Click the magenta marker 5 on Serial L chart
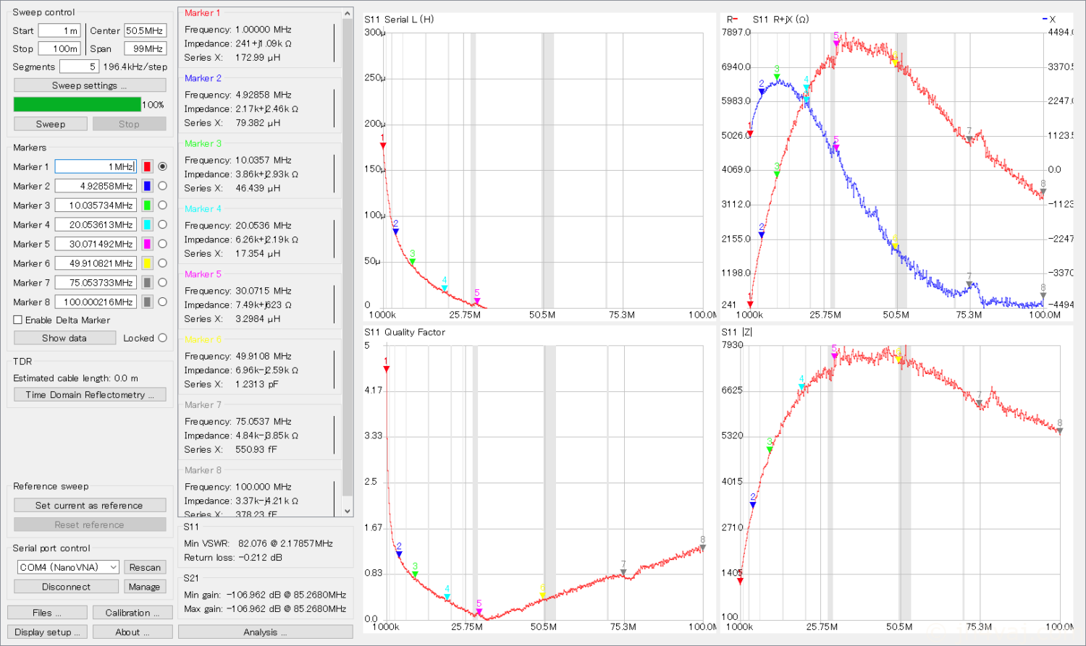Screen dimensions: 1086x646 [477, 300]
